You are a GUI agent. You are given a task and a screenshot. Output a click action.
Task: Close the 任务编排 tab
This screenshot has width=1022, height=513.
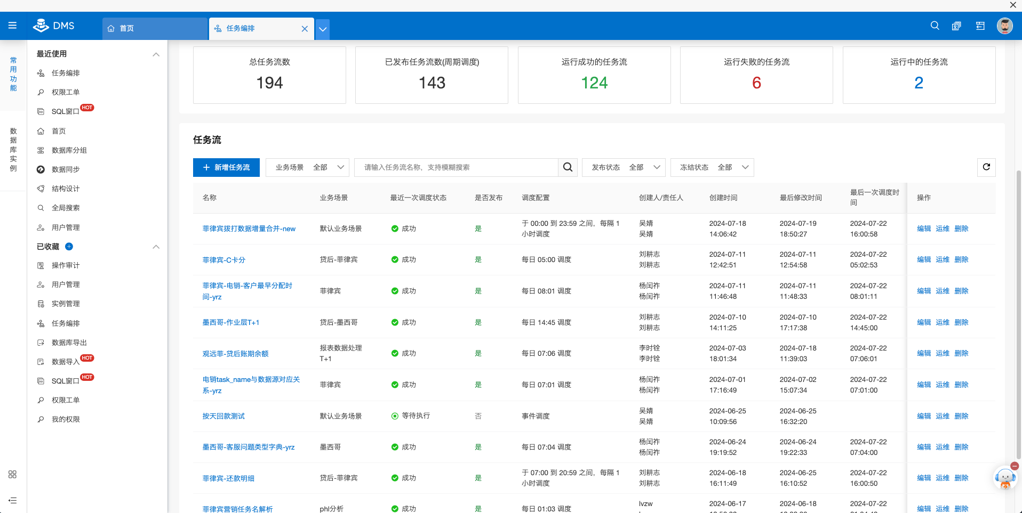[x=305, y=29]
